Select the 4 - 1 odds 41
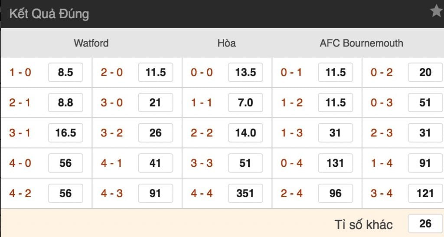 coord(156,163)
